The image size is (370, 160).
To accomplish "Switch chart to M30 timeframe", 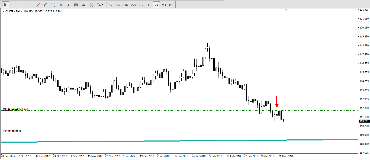I will click(133, 5).
